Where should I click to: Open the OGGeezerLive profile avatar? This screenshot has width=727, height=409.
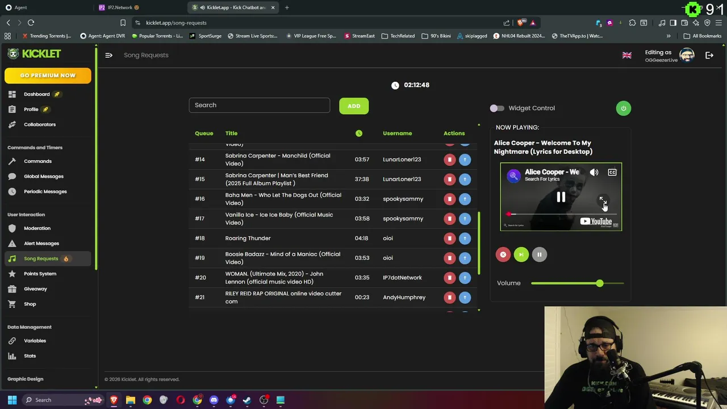pos(687,55)
